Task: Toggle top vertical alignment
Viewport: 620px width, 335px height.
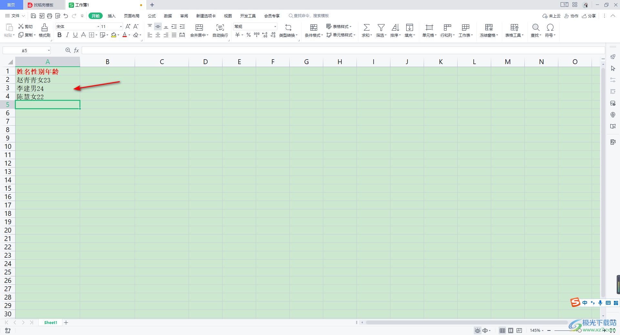Action: tap(150, 26)
